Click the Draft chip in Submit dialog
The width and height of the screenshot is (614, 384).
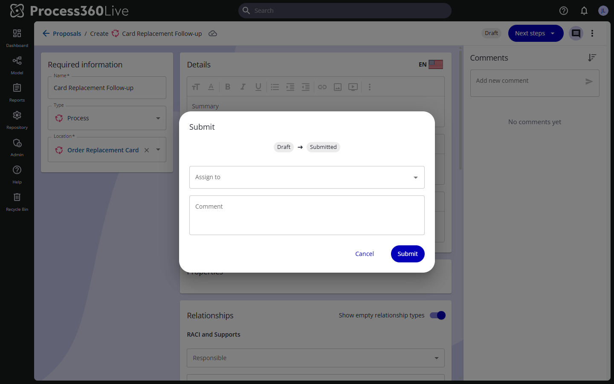click(284, 147)
